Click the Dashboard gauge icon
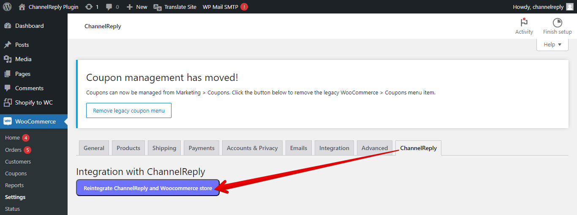Viewport: 577px width, 215px height. [x=8, y=26]
